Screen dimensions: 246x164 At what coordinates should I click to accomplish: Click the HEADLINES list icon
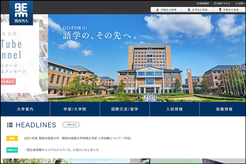(x=10, y=125)
